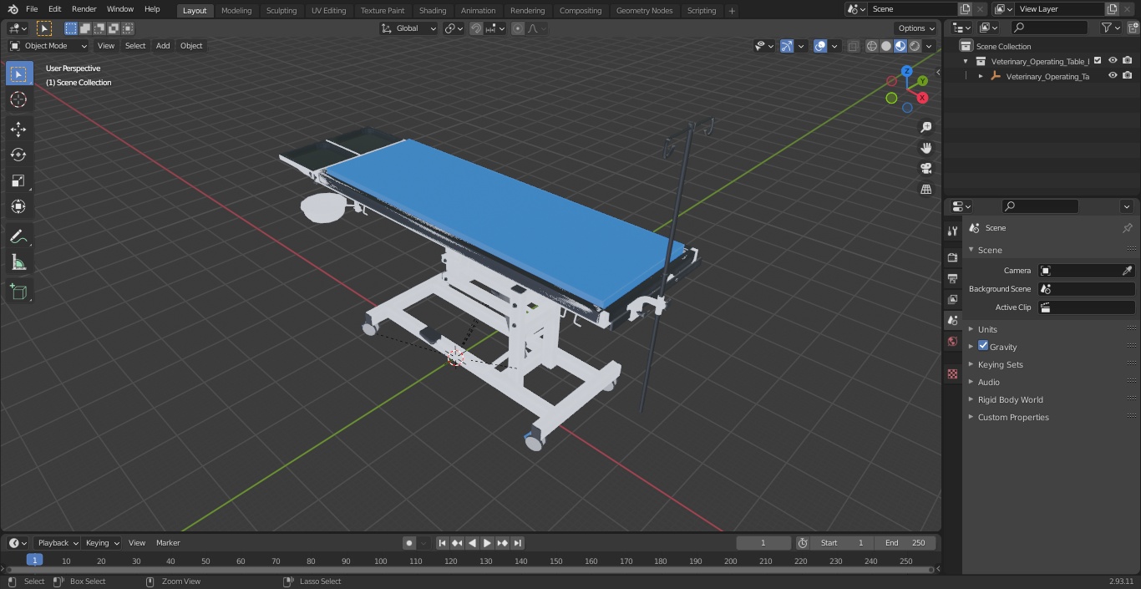
Task: Expand the Audio panel
Action: 989,382
